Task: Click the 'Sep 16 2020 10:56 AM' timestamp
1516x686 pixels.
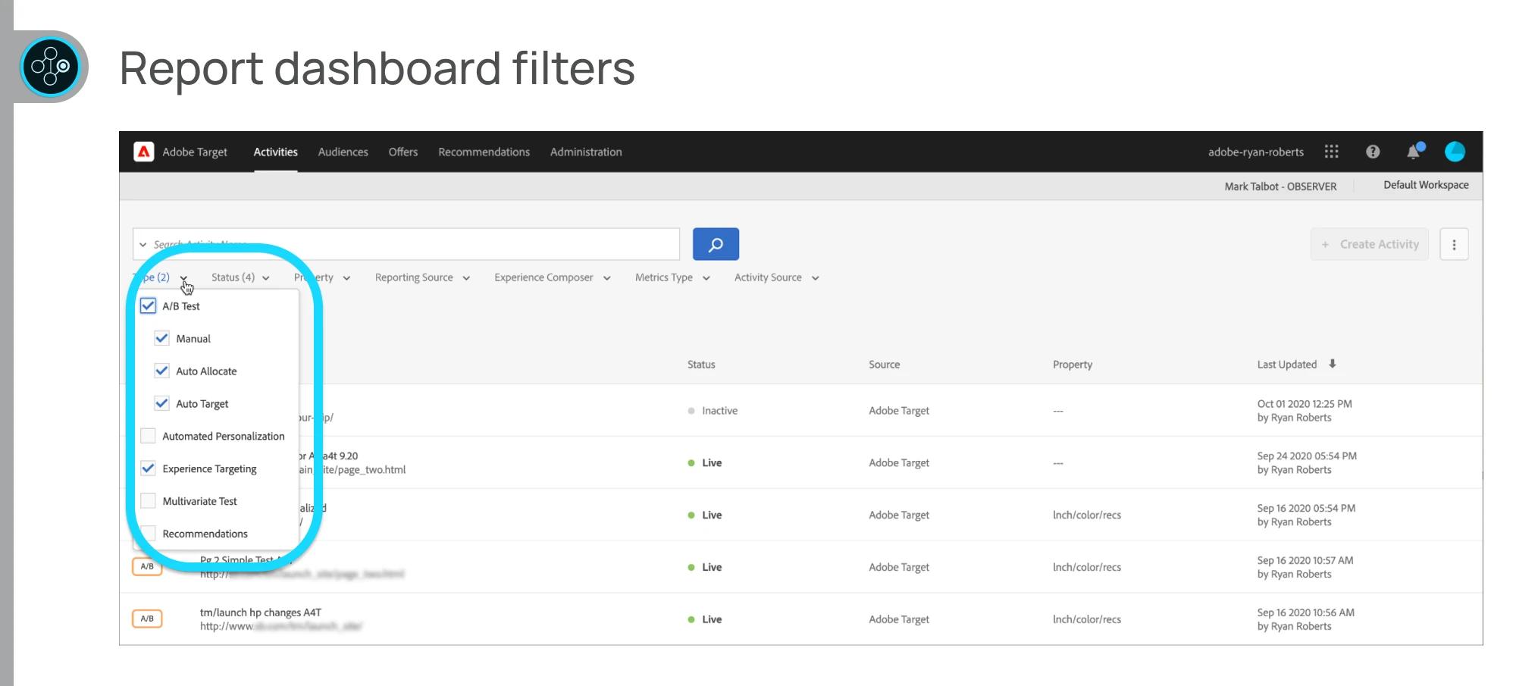Action: (x=1306, y=612)
